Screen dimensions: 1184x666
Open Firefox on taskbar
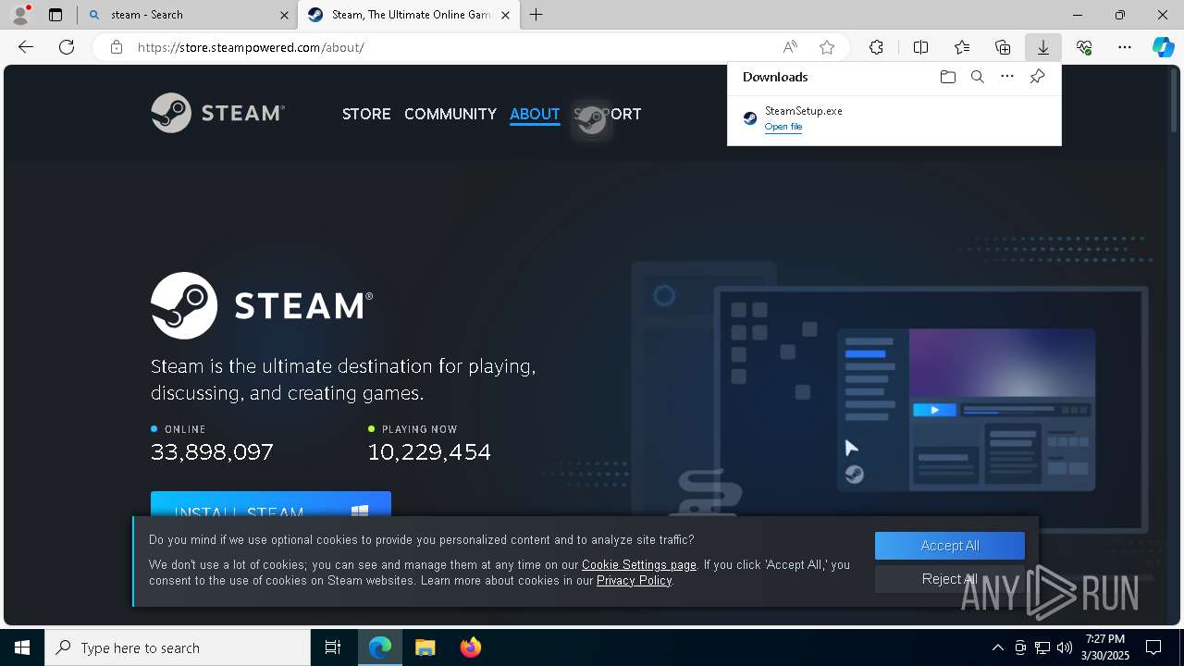point(470,647)
